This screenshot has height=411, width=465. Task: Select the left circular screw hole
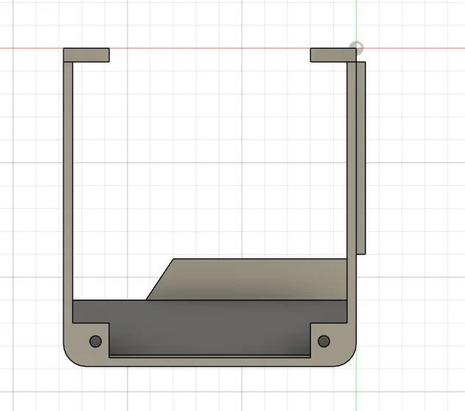pyautogui.click(x=96, y=341)
